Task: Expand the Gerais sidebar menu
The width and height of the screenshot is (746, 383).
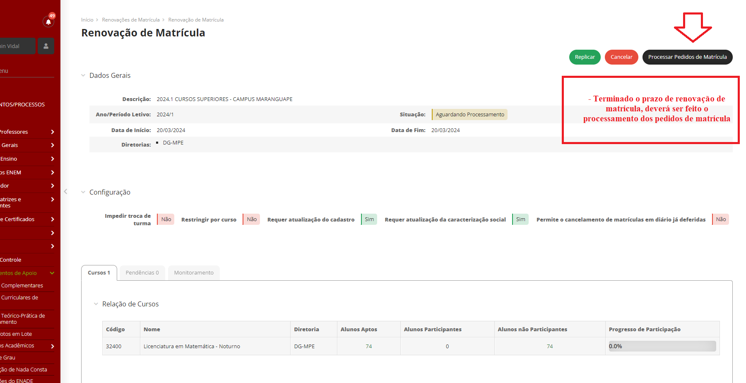Action: coord(27,145)
